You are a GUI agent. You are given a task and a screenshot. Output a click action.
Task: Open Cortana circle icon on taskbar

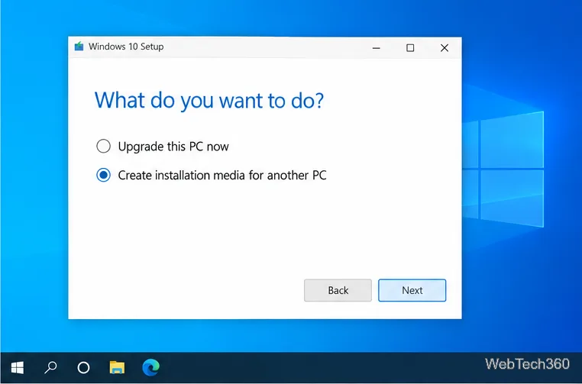(x=83, y=368)
